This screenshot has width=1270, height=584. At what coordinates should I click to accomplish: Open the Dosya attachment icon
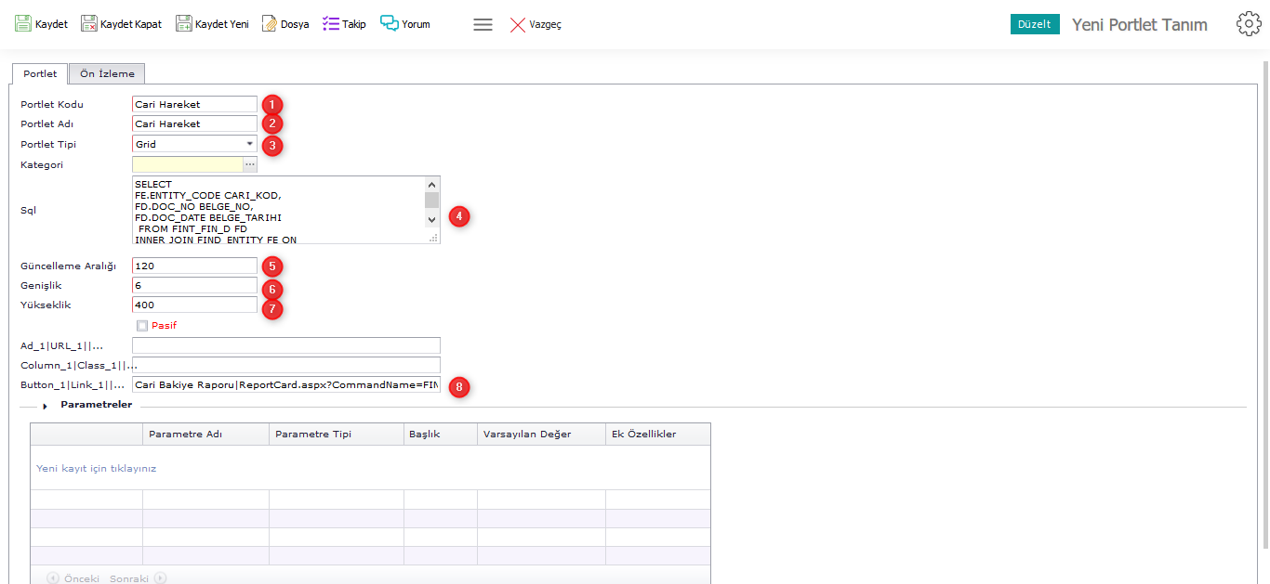[x=270, y=24]
